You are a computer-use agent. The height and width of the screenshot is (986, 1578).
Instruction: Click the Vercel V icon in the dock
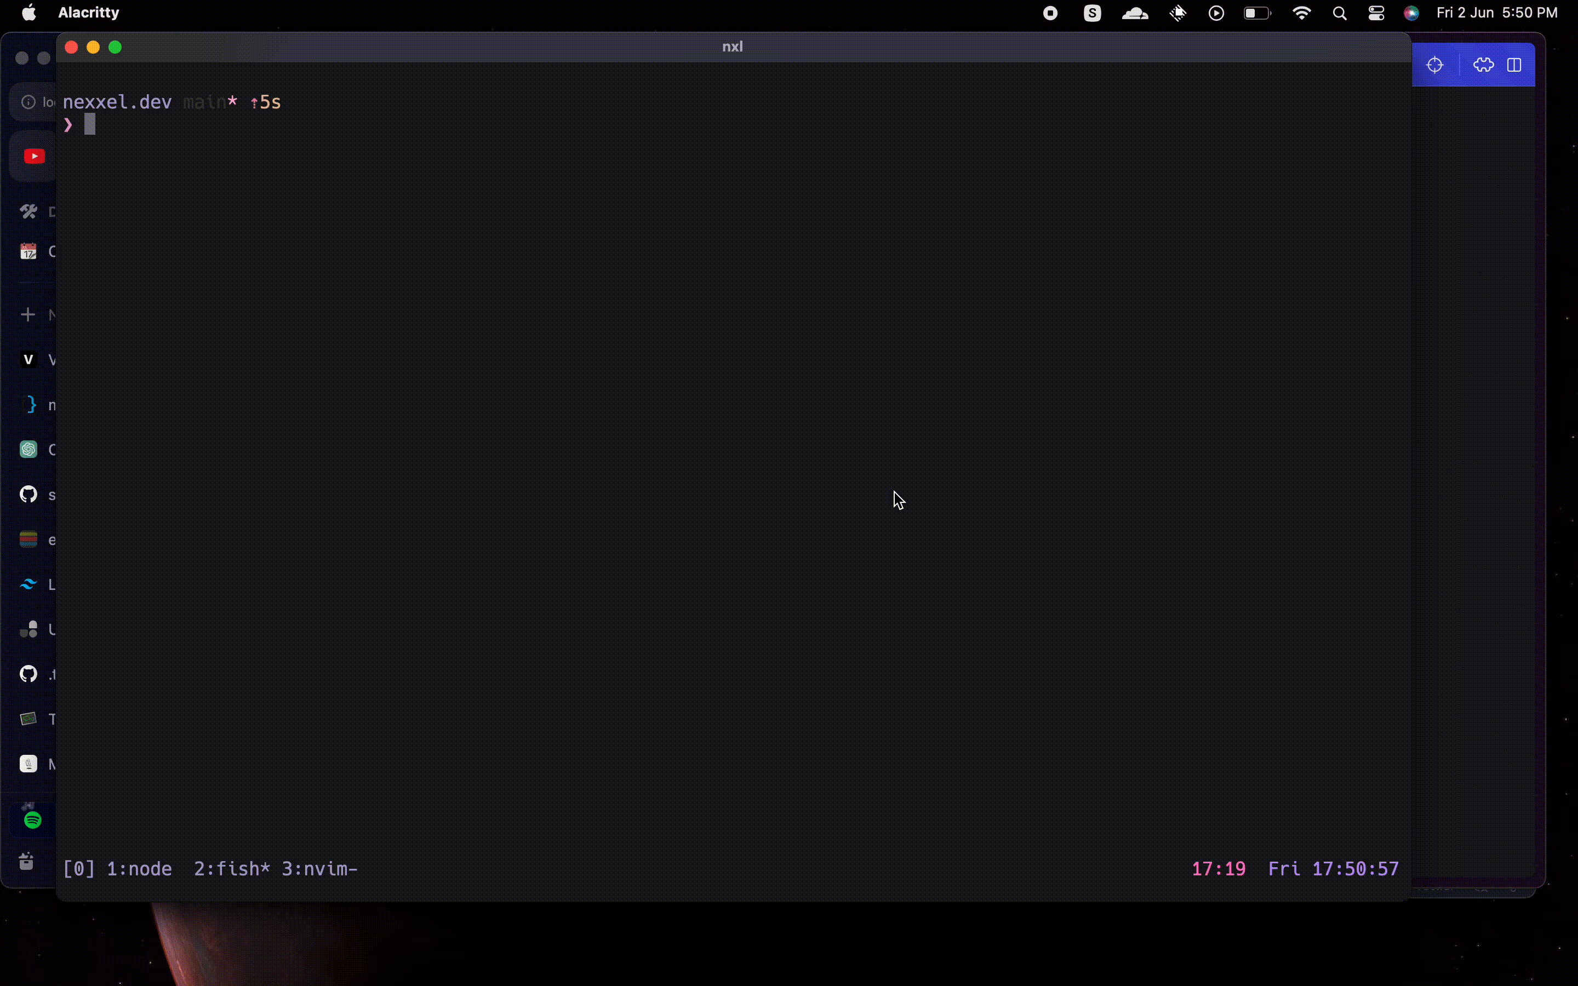28,358
